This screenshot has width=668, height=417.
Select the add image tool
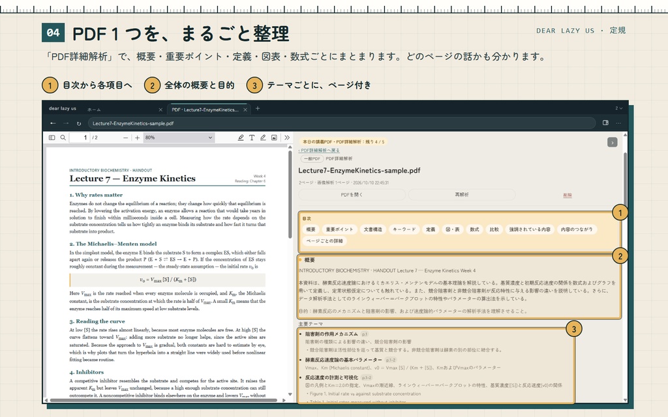pos(274,137)
